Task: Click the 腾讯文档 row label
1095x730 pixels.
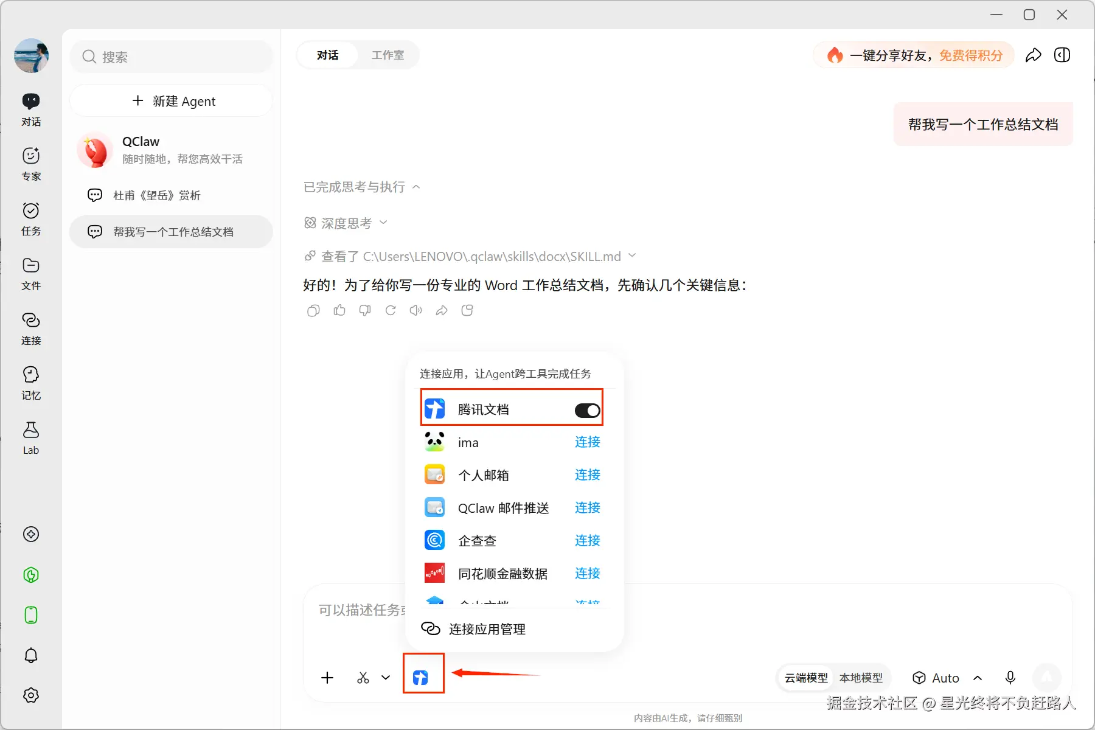Action: [x=484, y=410]
